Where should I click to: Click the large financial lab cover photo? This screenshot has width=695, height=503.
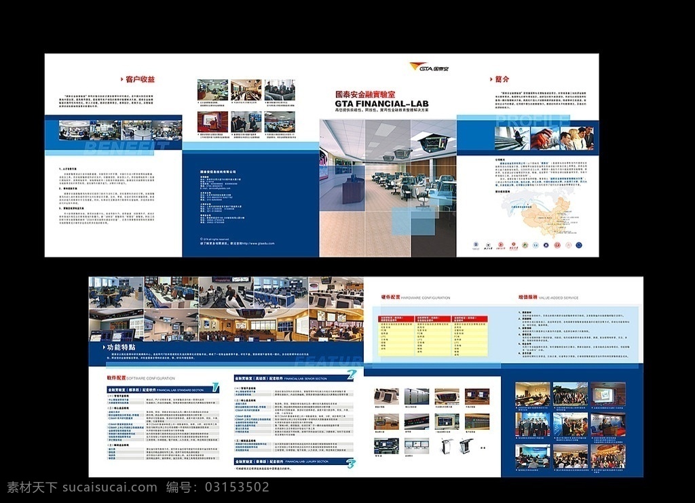388,188
